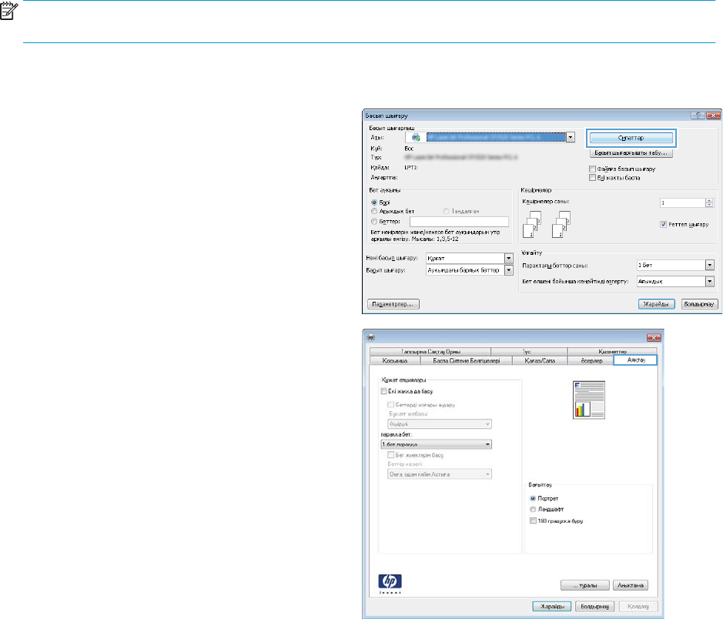Switch to the Әсерлер tab
The width and height of the screenshot is (723, 619).
(x=591, y=360)
